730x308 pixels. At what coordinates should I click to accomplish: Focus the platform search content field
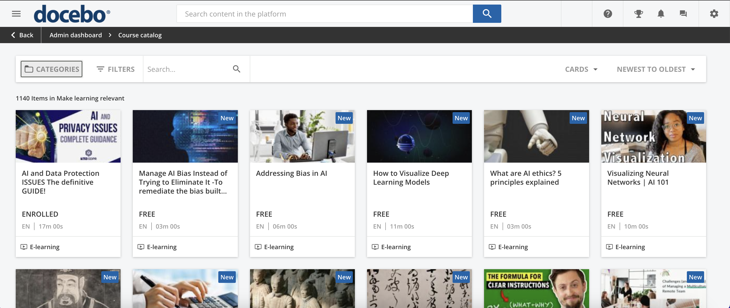pyautogui.click(x=324, y=14)
